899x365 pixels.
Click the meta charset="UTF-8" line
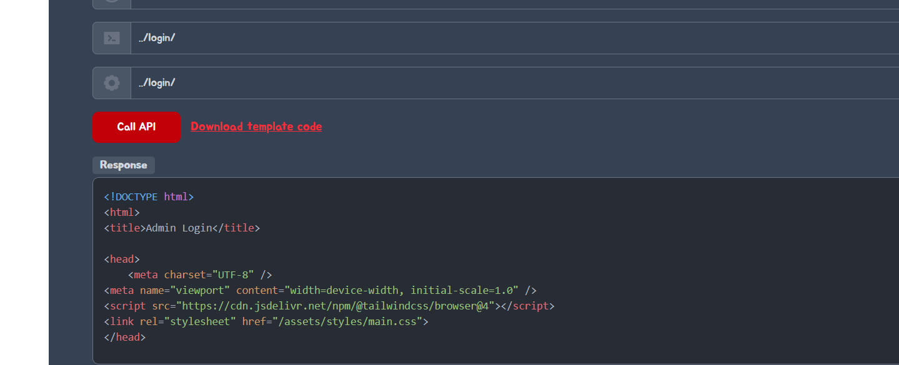(200, 275)
